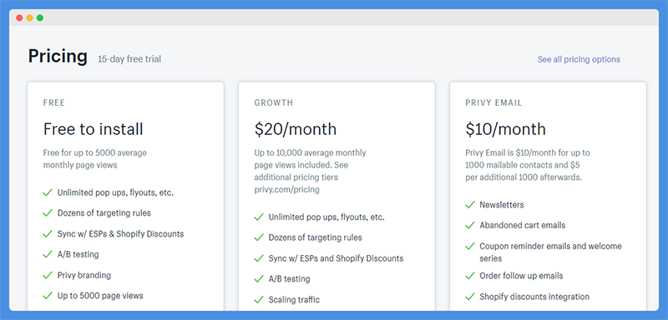Click the Free for up to 5000 description
668x320 pixels.
94,158
